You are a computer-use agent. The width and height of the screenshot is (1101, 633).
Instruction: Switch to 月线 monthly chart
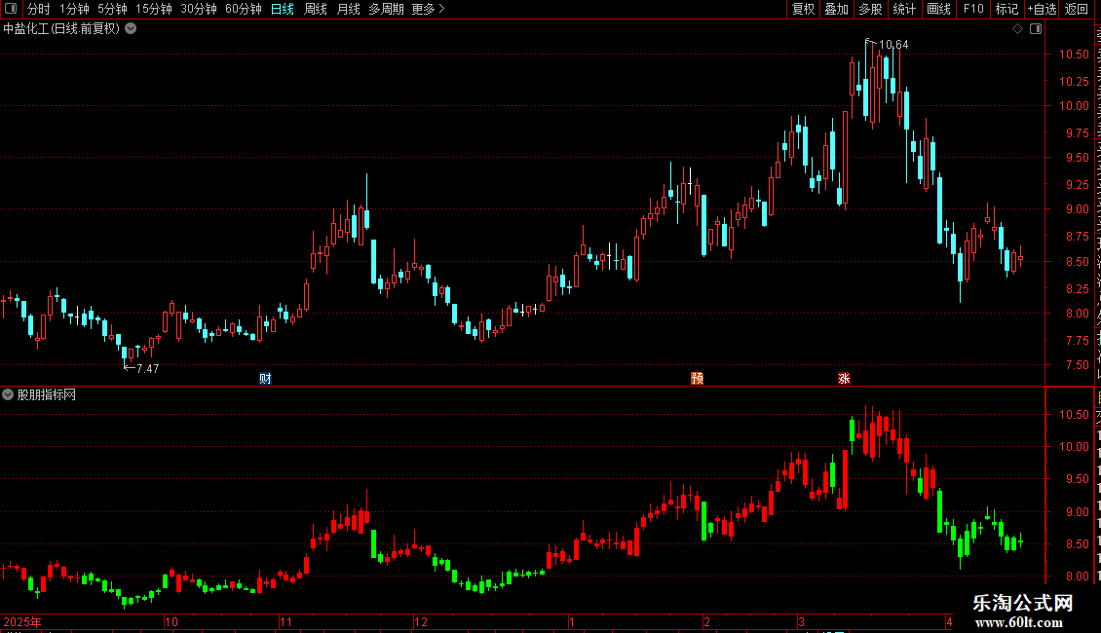point(348,9)
